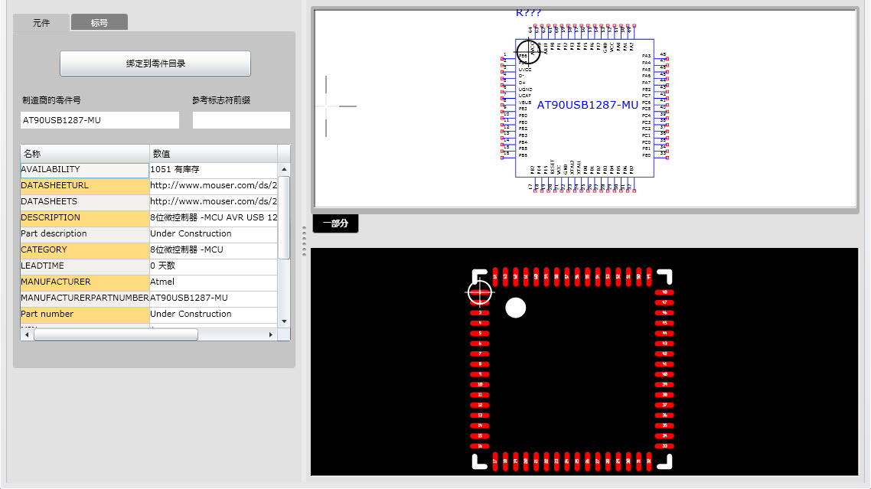
Task: Click the AT90USB1287-MU label in schematic symbol
Action: [x=588, y=105]
